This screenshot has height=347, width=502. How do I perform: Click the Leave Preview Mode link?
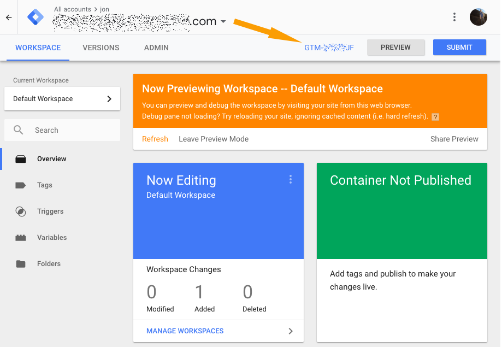click(x=214, y=139)
